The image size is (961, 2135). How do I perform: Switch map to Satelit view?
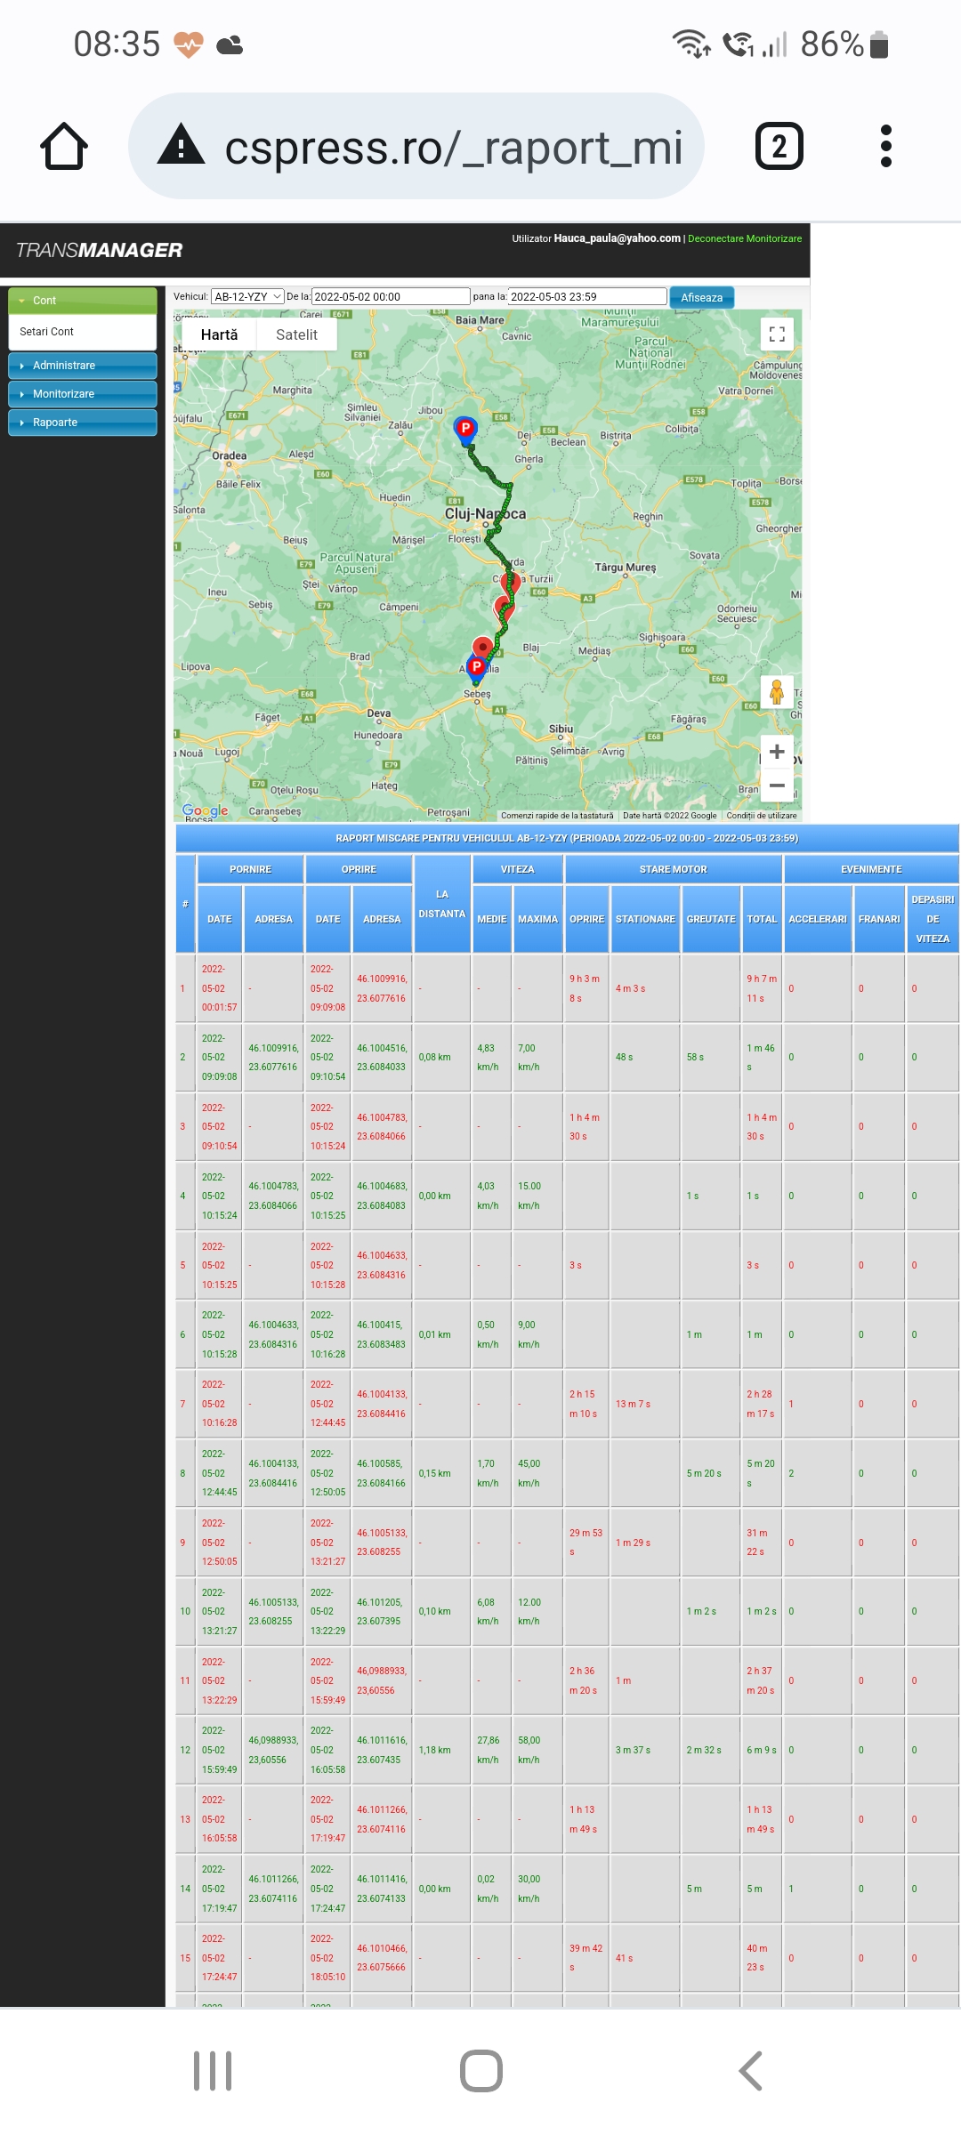(296, 335)
